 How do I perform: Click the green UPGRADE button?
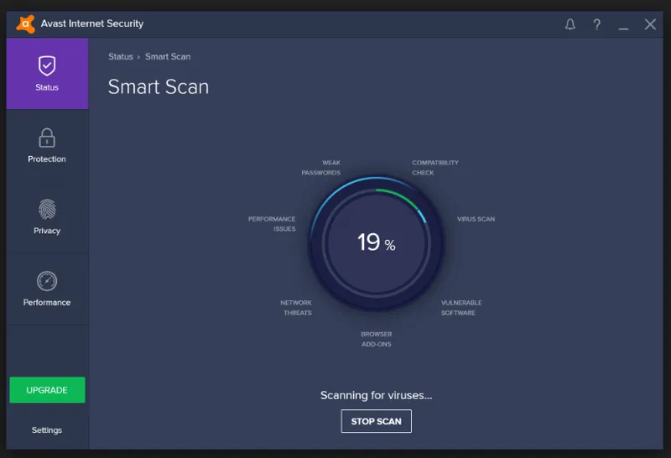(x=47, y=390)
